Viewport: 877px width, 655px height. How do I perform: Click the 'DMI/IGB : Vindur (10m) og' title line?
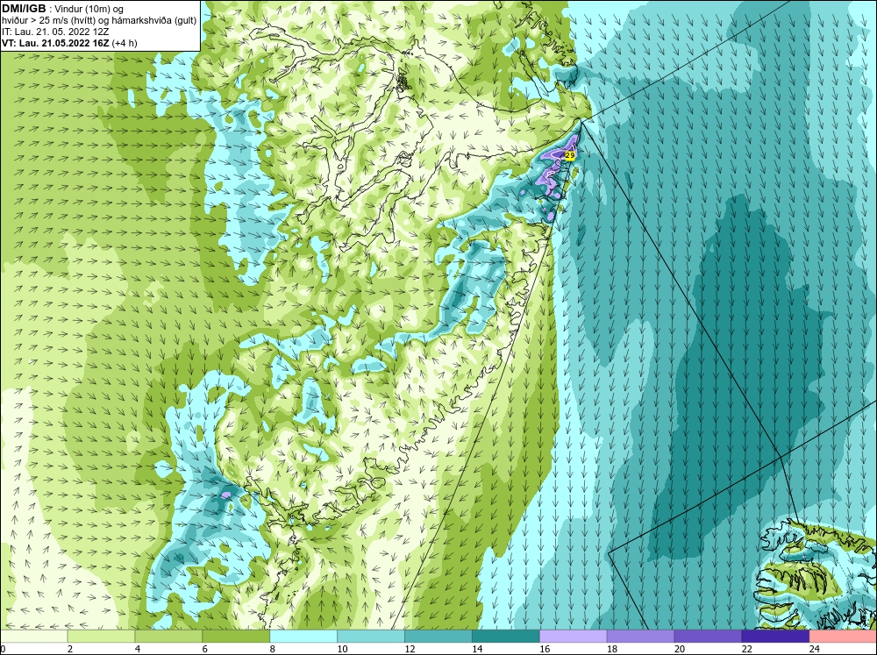(62, 9)
